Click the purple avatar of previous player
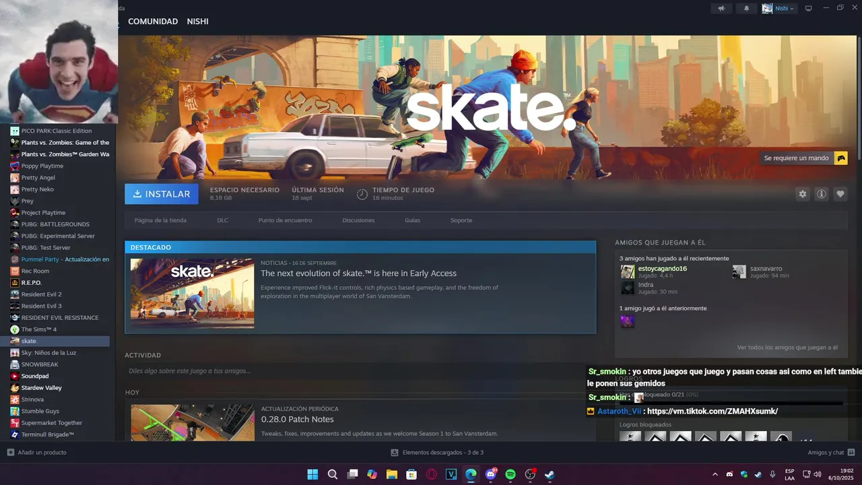862x485 pixels. coord(627,321)
